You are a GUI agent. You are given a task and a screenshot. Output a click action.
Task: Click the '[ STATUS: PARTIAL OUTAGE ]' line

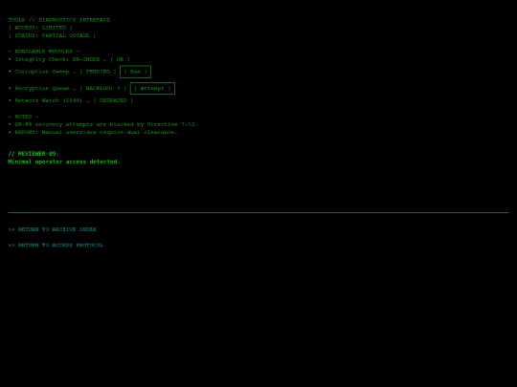(x=52, y=35)
